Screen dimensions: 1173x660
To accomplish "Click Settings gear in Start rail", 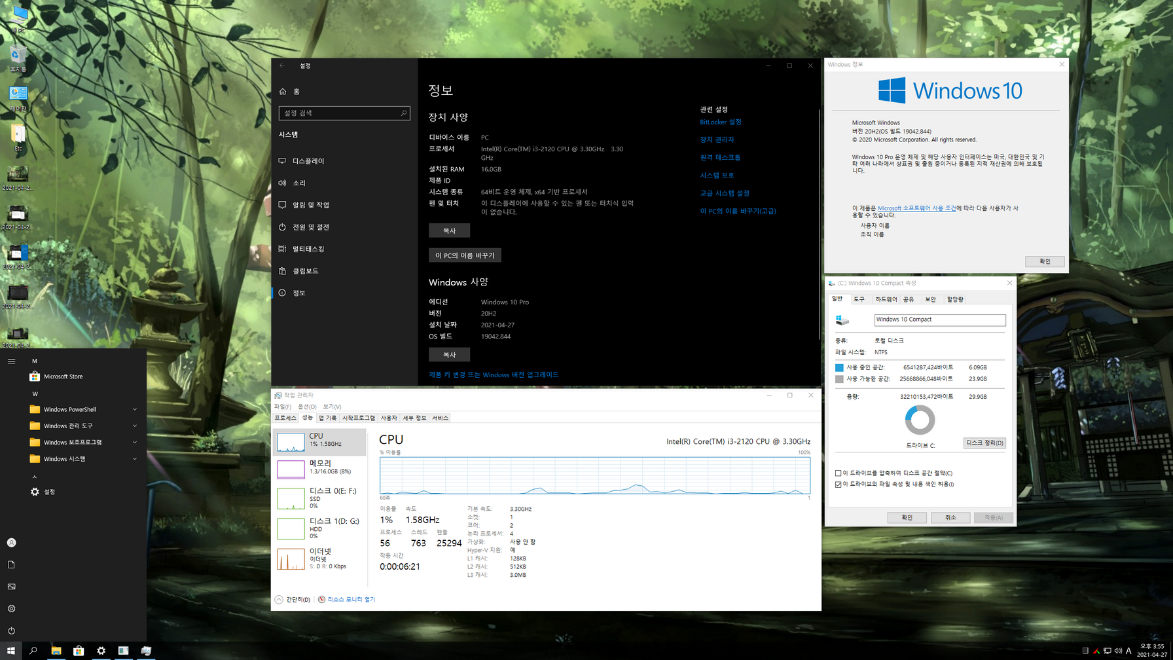I will 11,609.
